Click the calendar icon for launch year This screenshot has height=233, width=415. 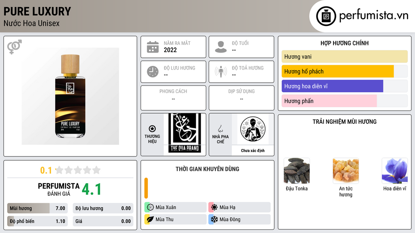(153, 47)
